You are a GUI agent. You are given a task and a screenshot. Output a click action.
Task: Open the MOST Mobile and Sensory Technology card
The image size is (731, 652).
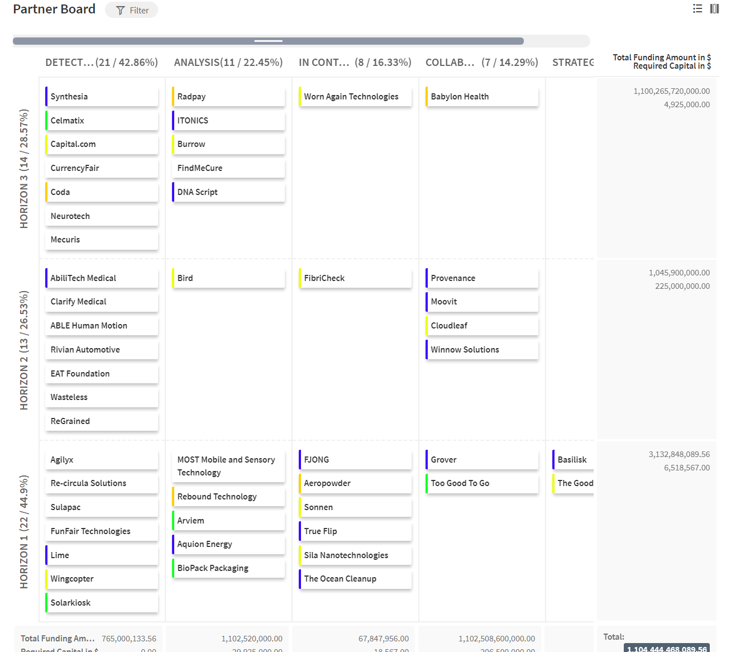point(228,466)
